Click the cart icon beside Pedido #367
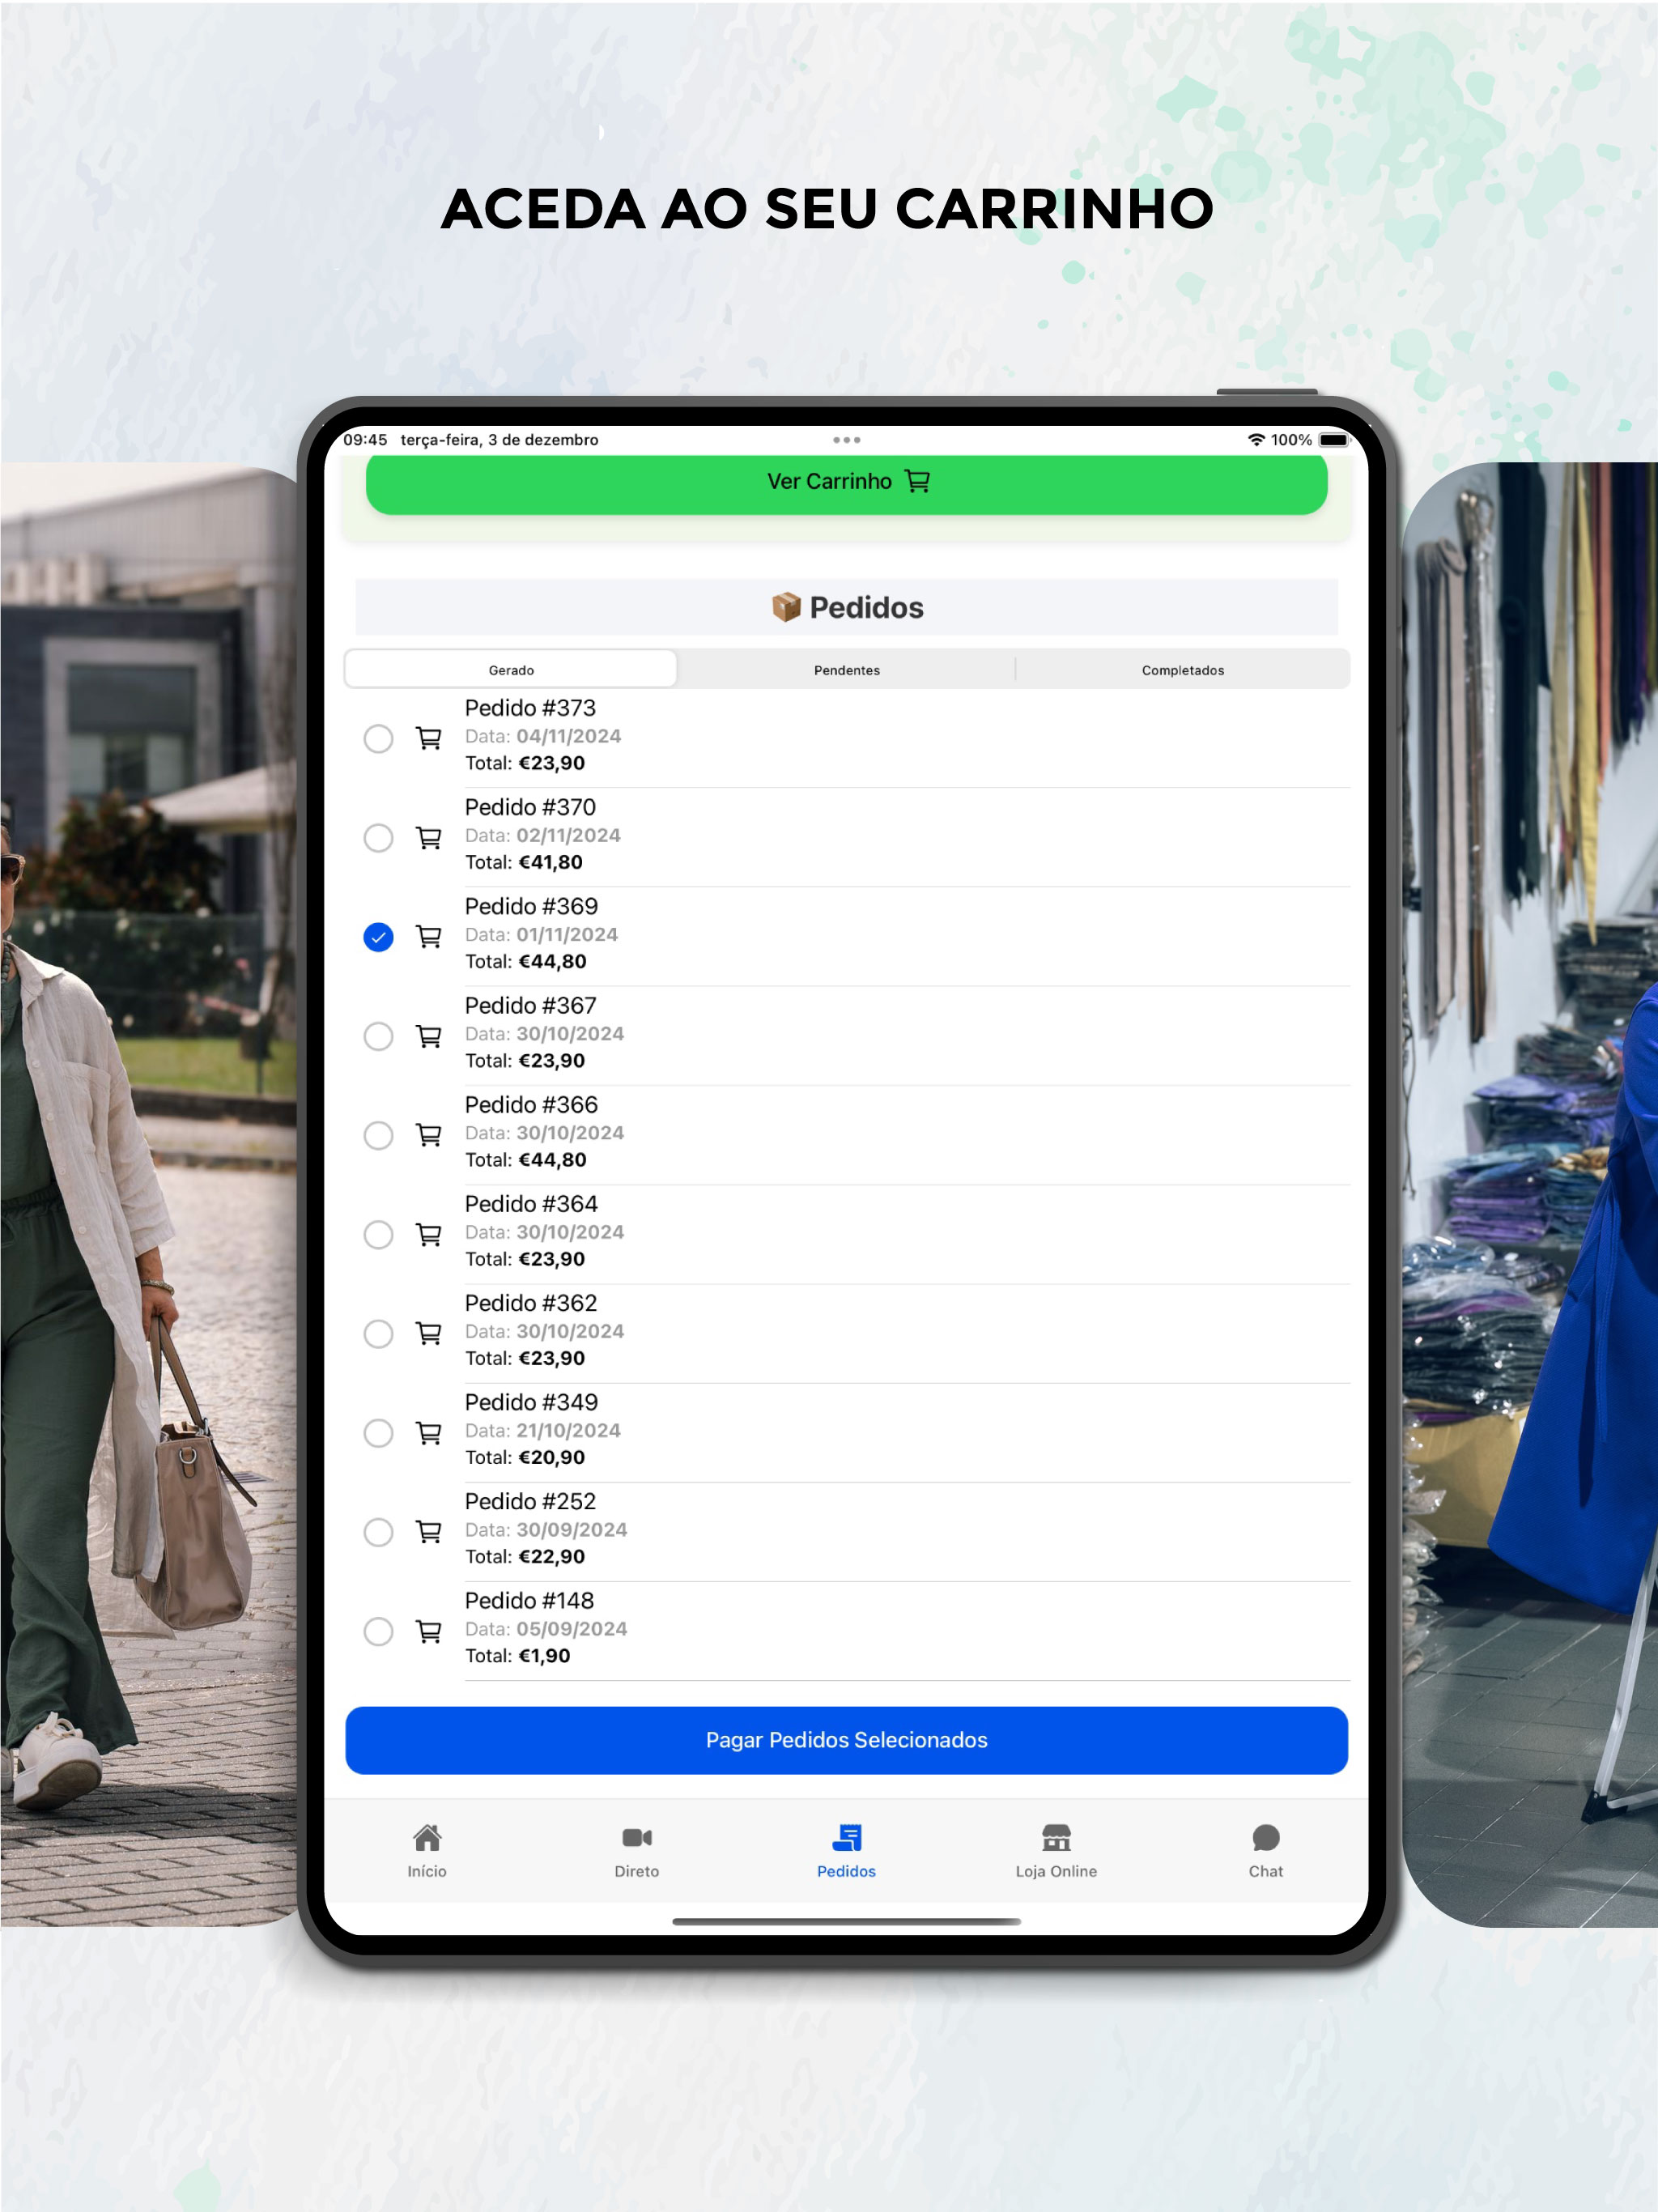Screen dimensions: 1658x2212 coord(429,1036)
